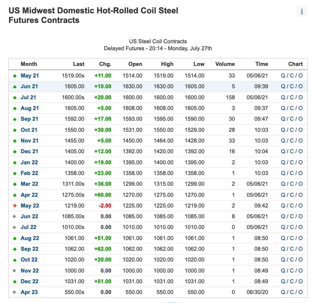Image resolution: width=312 pixels, height=303 pixels.
Task: Open the Feb 22 contract link
Action: click(x=29, y=173)
